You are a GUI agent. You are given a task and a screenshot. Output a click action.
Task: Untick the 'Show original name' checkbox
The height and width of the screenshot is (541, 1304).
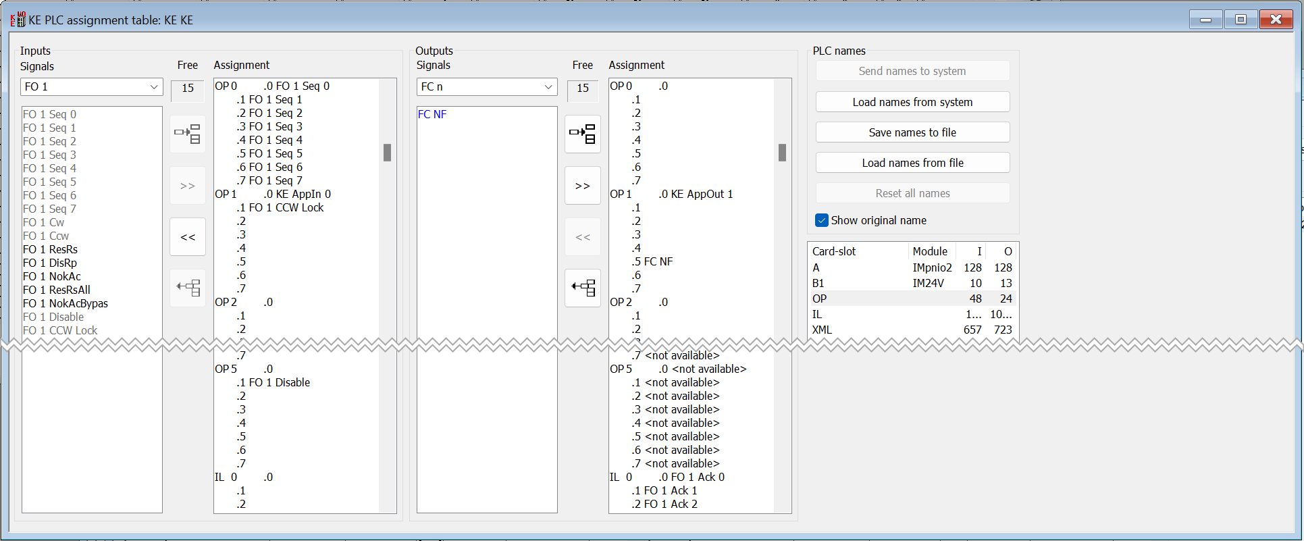coord(822,220)
